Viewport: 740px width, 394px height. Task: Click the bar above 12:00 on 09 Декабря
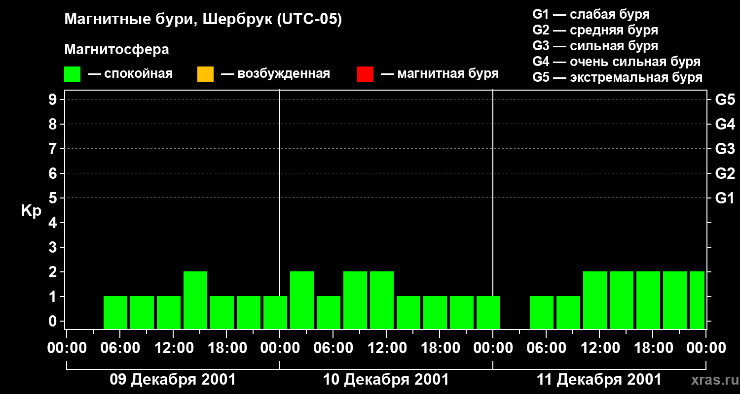click(169, 312)
